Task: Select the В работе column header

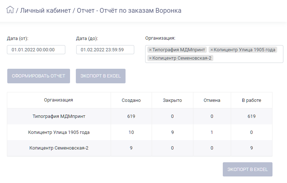Action: [251, 100]
